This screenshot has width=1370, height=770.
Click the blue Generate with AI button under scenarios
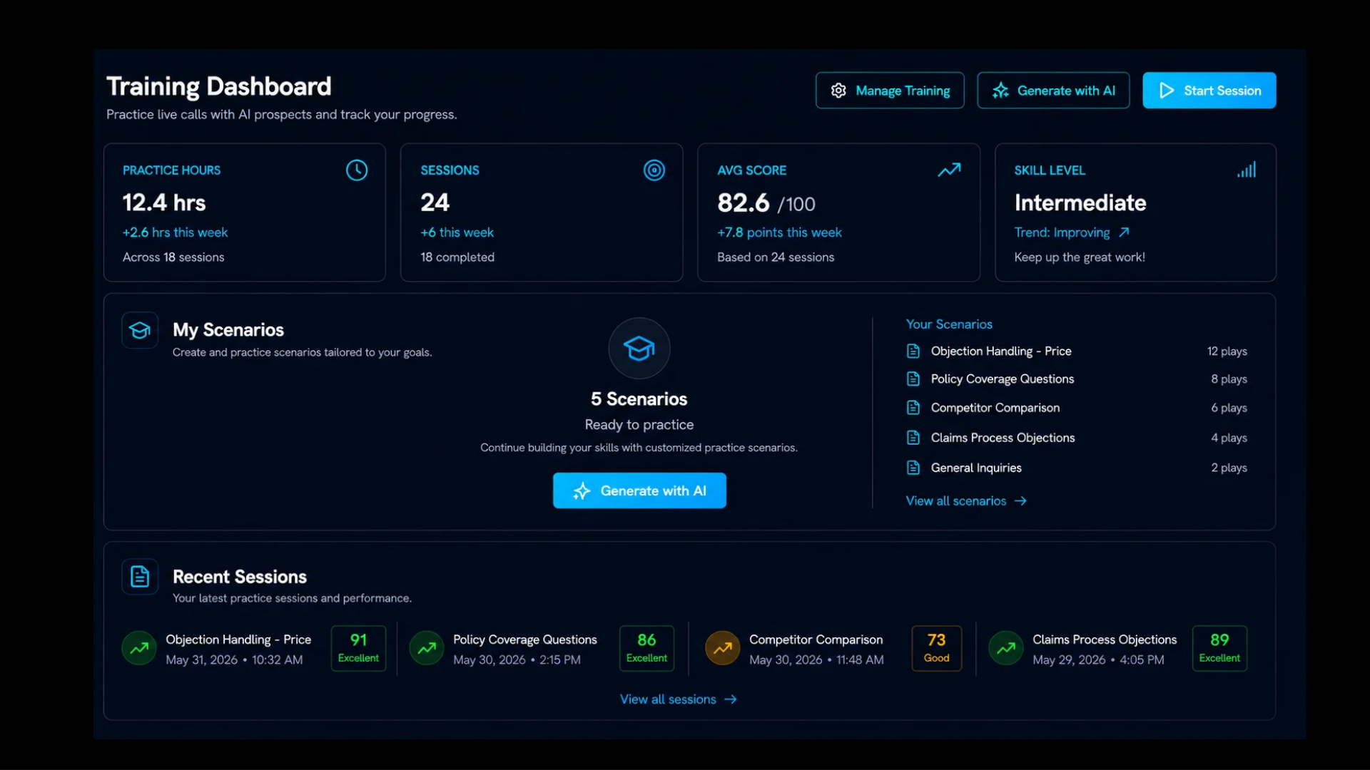tap(639, 491)
